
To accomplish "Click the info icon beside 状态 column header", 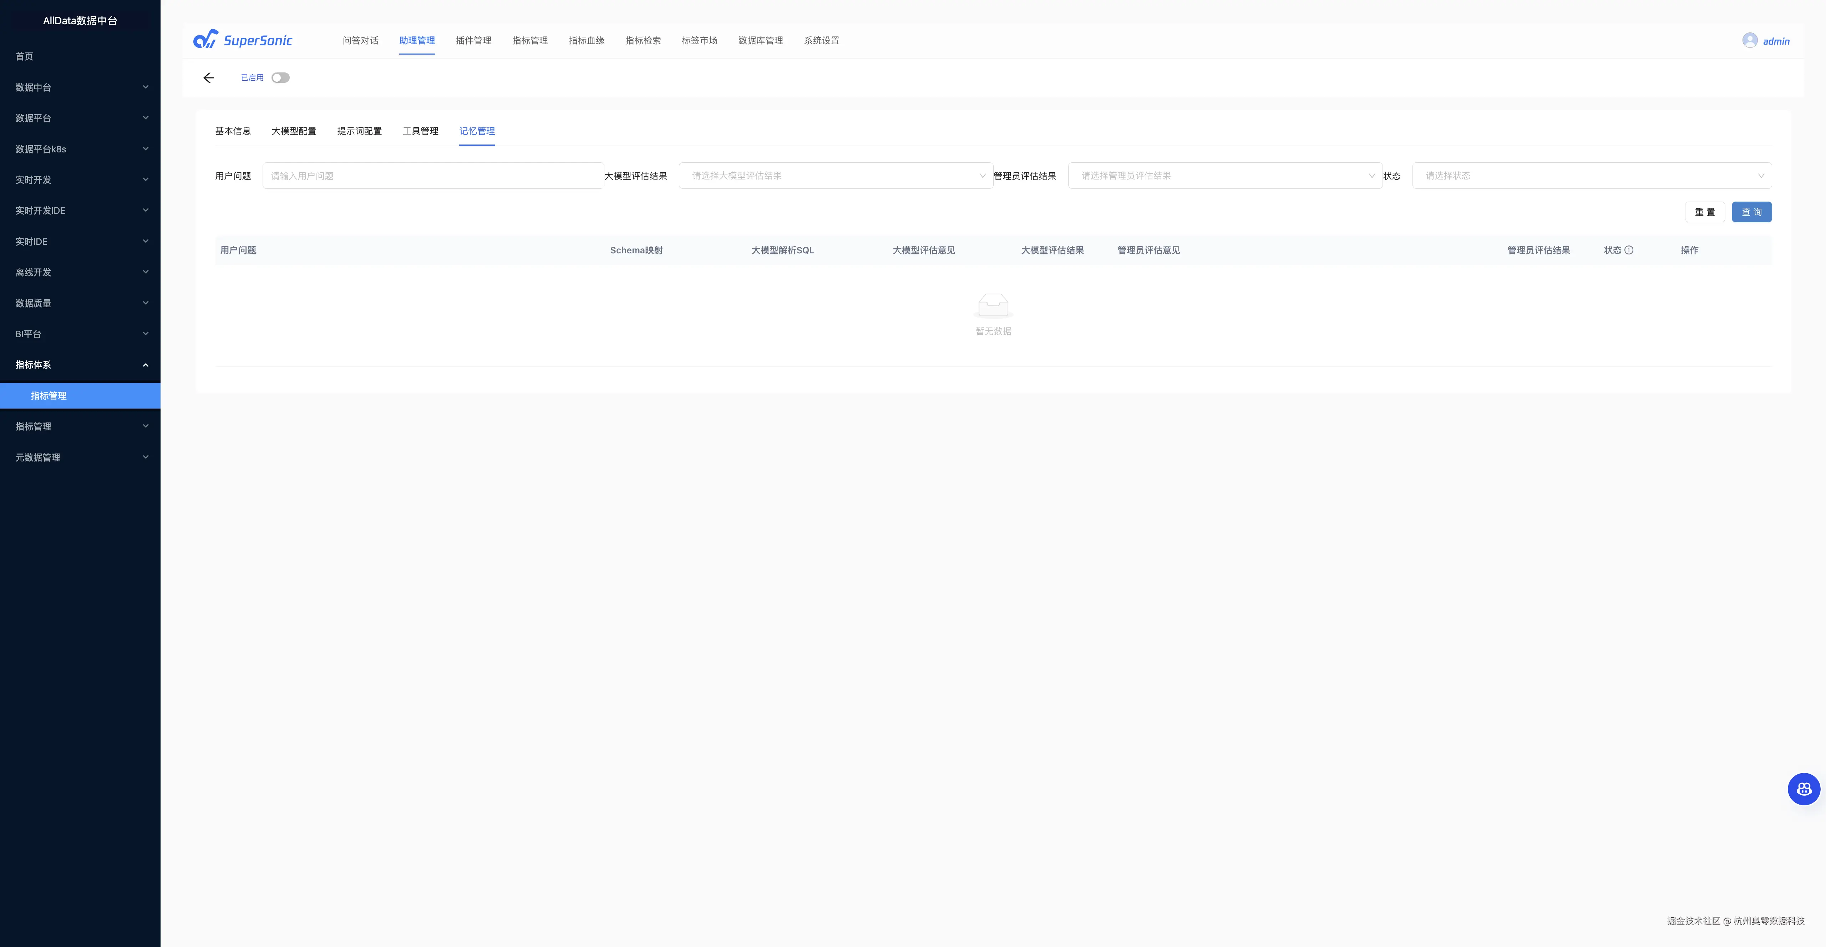I will pos(1629,250).
